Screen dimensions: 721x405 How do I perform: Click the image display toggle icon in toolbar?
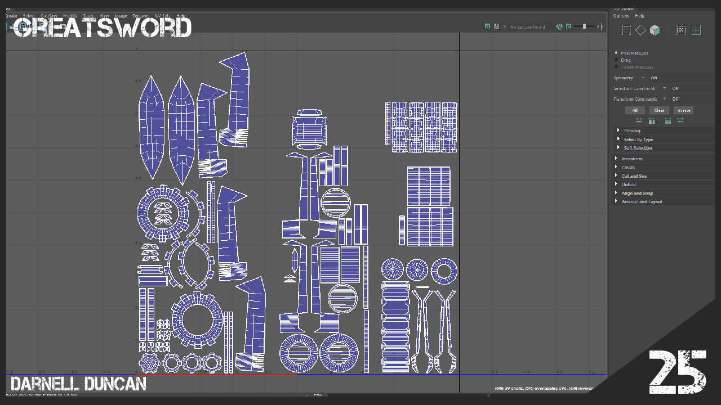(487, 26)
